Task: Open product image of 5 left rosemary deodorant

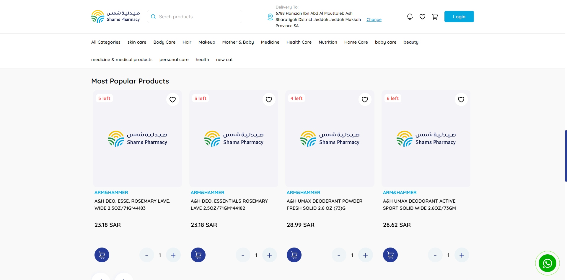Action: (138, 139)
